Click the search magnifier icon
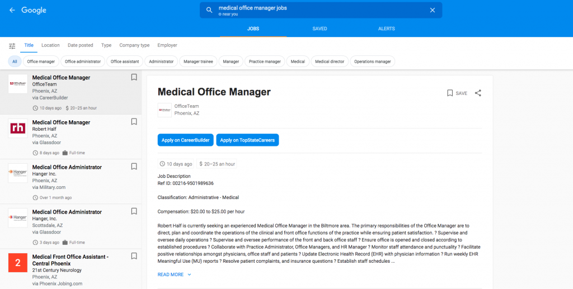Image resolution: width=573 pixels, height=289 pixels. [209, 10]
